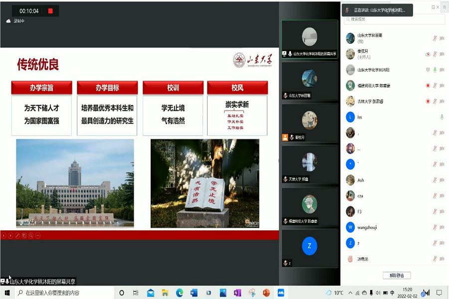Screen dimensions: 449x299
Task: Click the avatar of participant cza
Action: pyautogui.click(x=350, y=196)
